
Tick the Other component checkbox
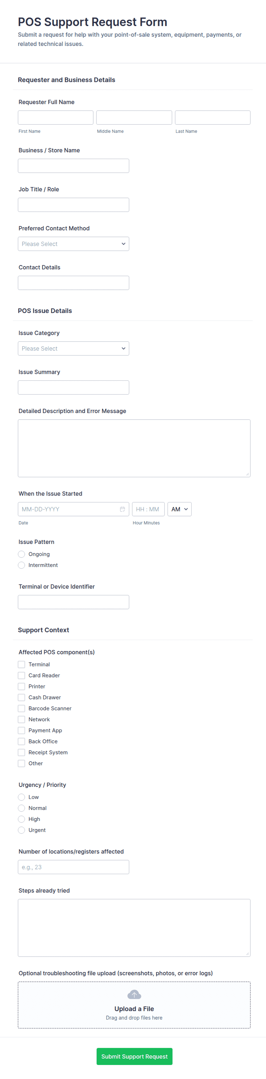click(21, 763)
